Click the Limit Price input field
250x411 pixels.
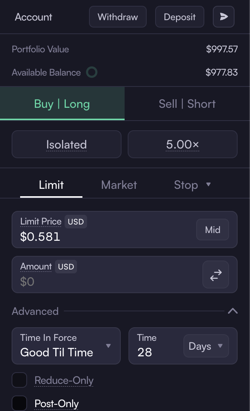coord(125,230)
